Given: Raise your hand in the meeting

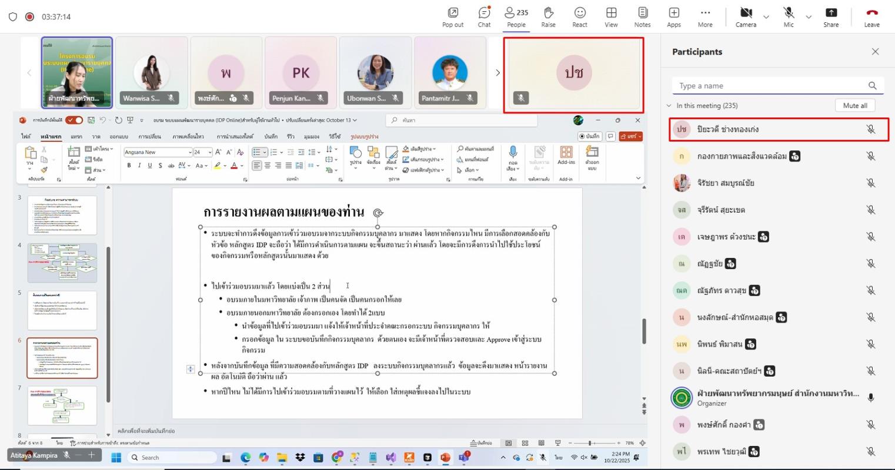Looking at the screenshot, I should [x=548, y=16].
